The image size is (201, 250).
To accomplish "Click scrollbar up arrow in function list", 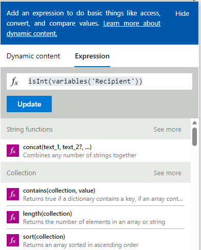I will (x=194, y=122).
